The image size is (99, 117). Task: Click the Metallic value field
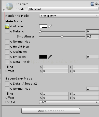pos(93,31)
